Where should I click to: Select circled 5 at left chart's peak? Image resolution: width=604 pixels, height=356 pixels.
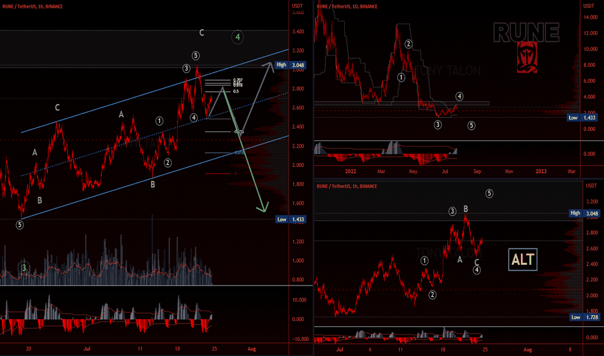pyautogui.click(x=196, y=56)
